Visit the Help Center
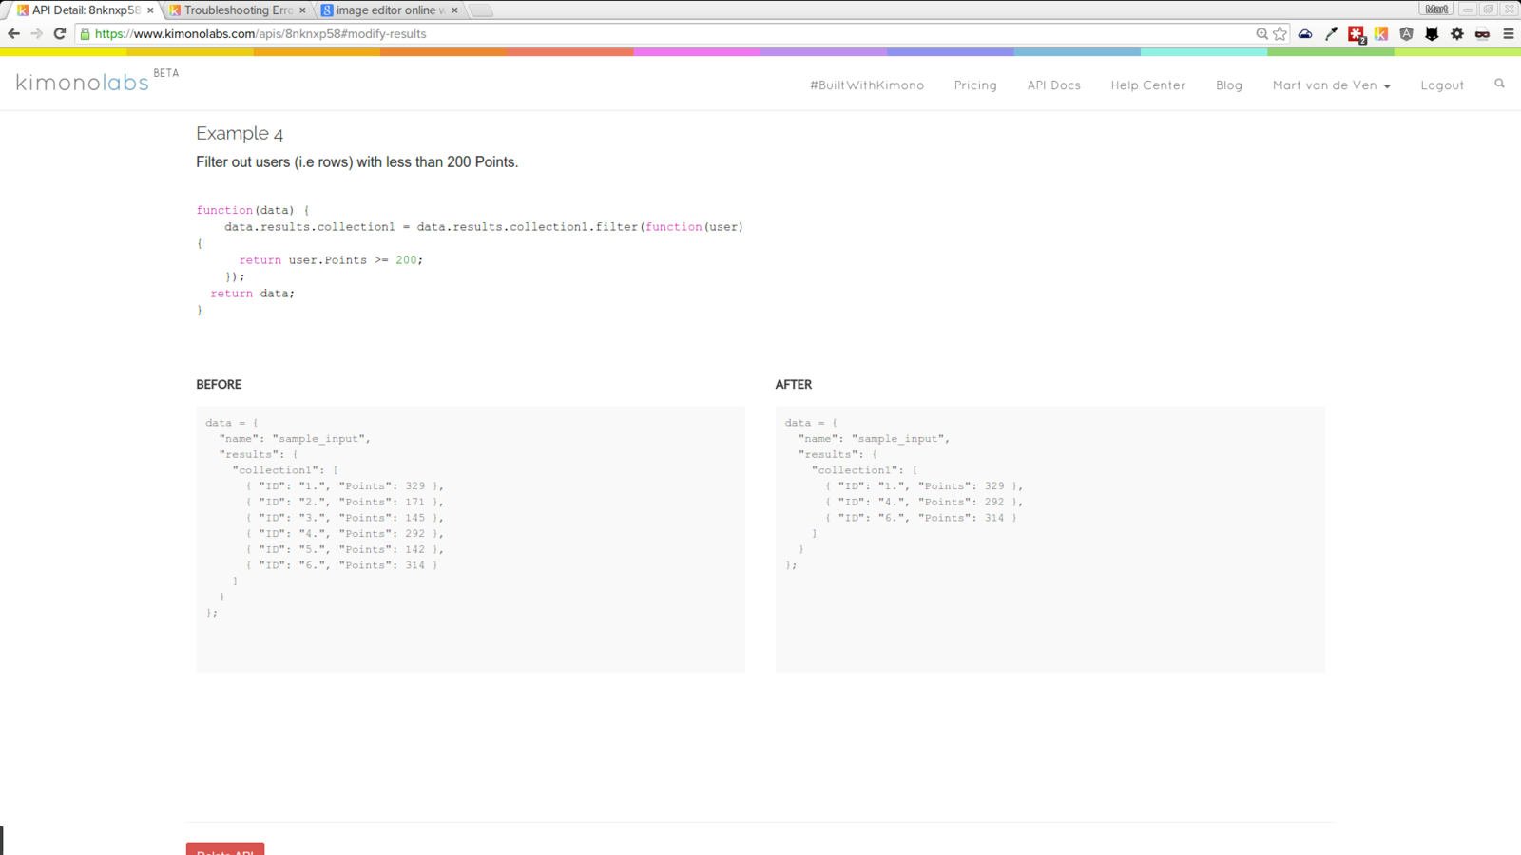This screenshot has width=1521, height=855. 1147,85
